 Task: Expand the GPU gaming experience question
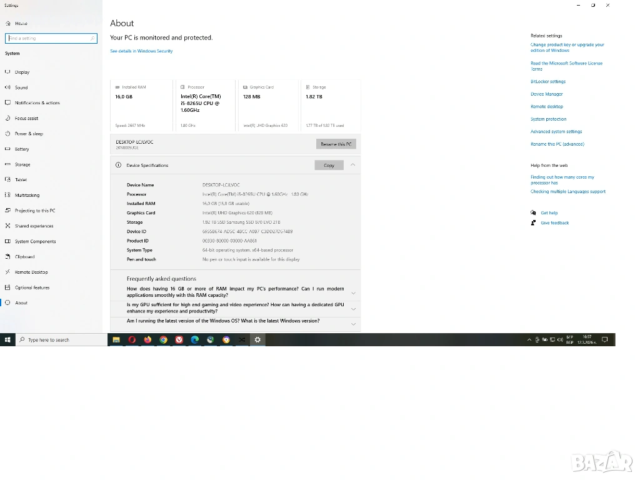[353, 308]
